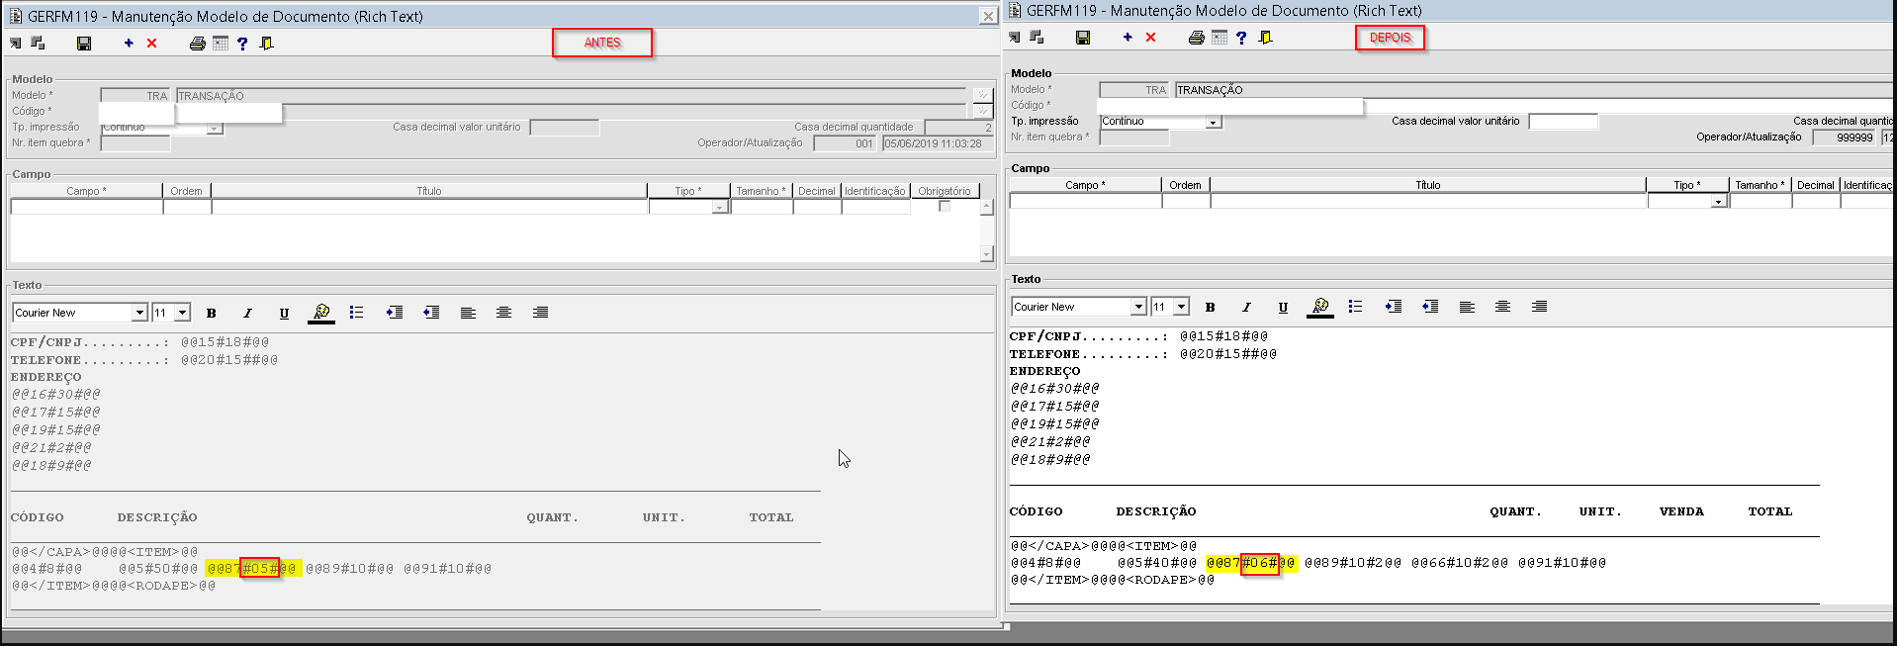Toggle bullet list in DEPOIS text editor
The height and width of the screenshot is (646, 1897).
coord(1355,307)
